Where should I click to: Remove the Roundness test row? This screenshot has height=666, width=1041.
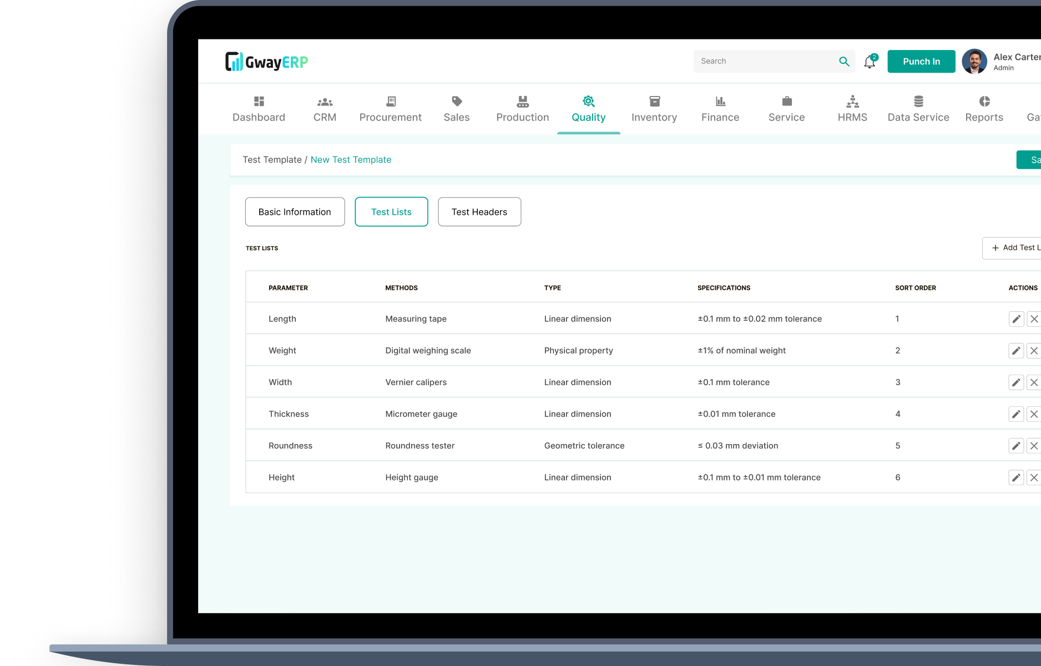[x=1034, y=445]
